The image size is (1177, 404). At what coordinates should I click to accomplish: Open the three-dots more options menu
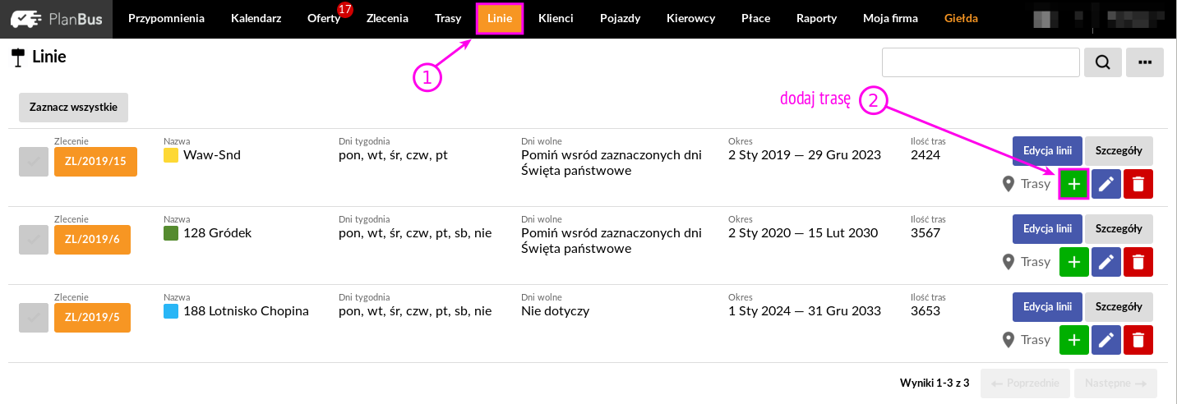[x=1145, y=62]
